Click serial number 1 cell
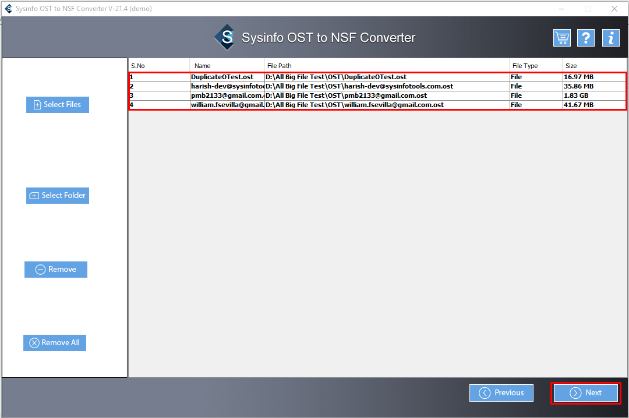Viewport: 629px width, 418px height. coord(160,77)
